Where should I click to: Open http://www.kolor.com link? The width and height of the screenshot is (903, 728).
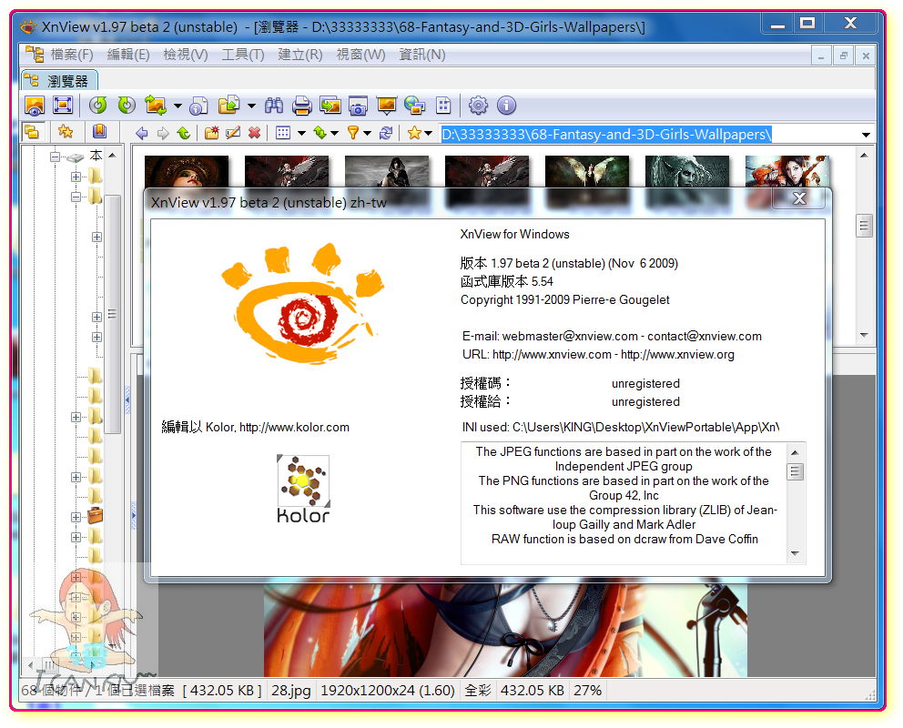point(294,428)
